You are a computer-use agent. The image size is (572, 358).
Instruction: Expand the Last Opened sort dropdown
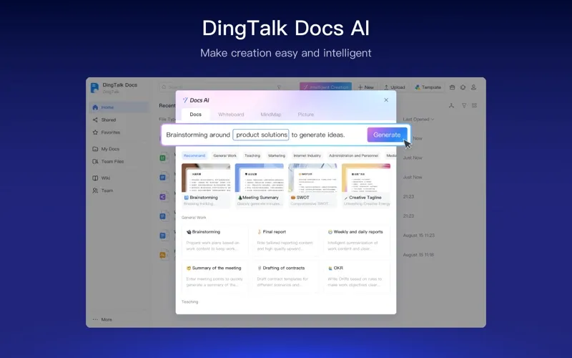(x=418, y=119)
